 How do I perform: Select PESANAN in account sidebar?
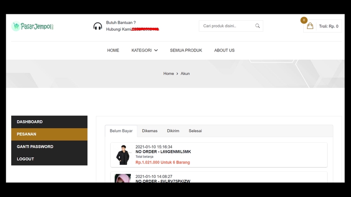point(49,135)
